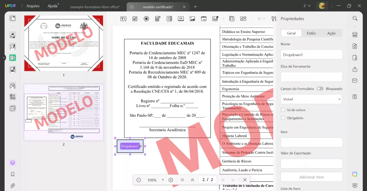Add a Push Button (OK) field
Screen dimensions: 367x191
[180, 19]
